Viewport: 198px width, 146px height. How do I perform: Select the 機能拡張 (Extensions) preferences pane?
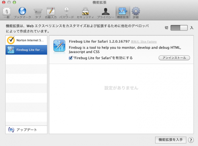123,13
